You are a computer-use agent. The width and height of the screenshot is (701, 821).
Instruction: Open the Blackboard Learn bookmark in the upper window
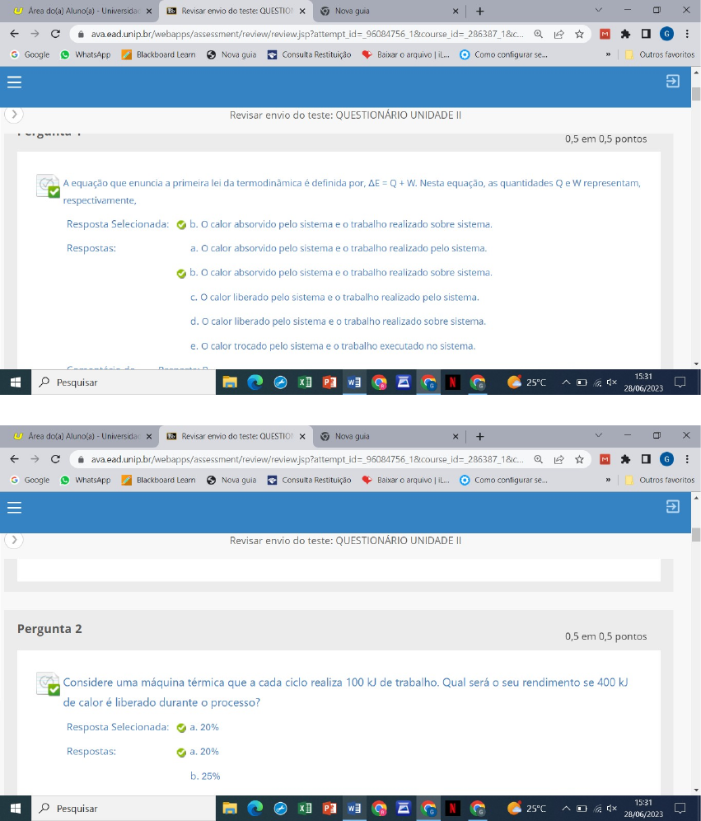pyautogui.click(x=158, y=54)
